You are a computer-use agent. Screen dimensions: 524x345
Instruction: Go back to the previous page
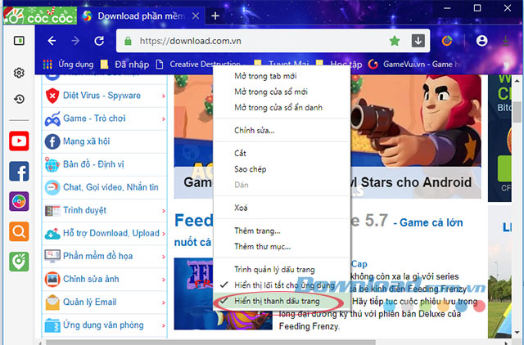[x=52, y=41]
